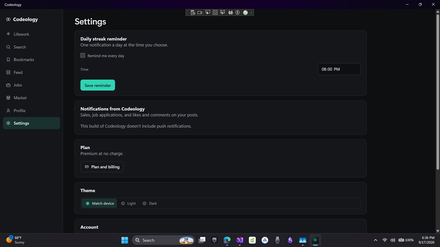This screenshot has width=440, height=247.
Task: Click the text "Premium at no charge."
Action: point(102,153)
